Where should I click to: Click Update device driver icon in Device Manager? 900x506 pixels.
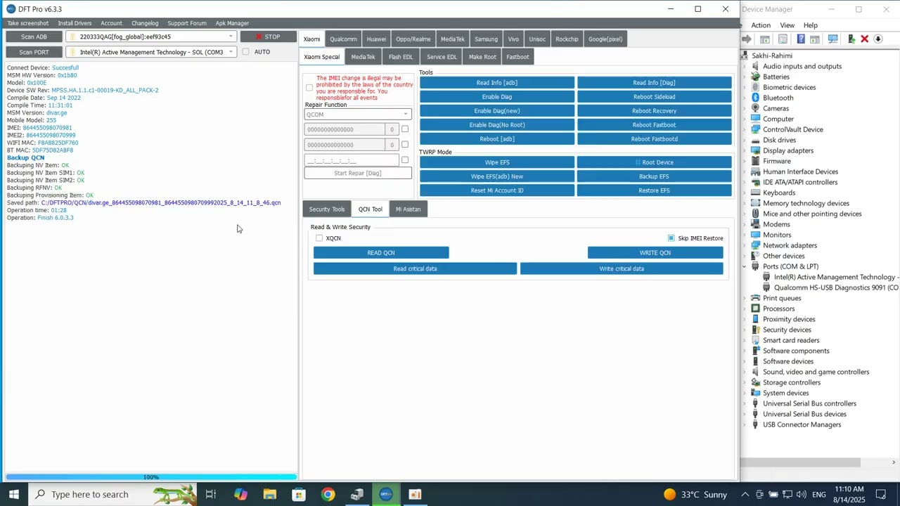(x=851, y=39)
